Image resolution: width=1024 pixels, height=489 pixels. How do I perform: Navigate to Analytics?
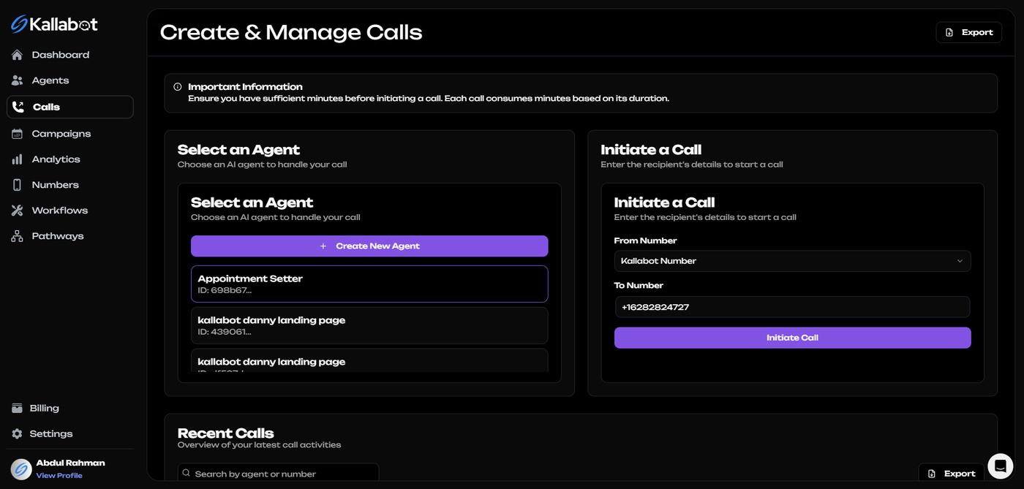[56, 159]
